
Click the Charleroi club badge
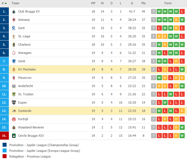[x=14, y=45]
